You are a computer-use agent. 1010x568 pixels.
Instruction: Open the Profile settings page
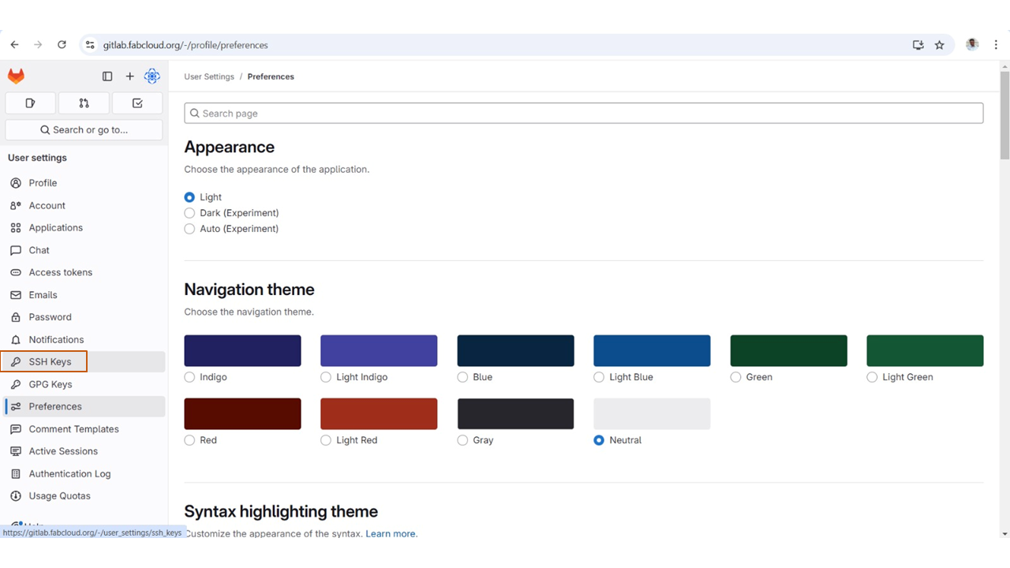tap(85, 183)
